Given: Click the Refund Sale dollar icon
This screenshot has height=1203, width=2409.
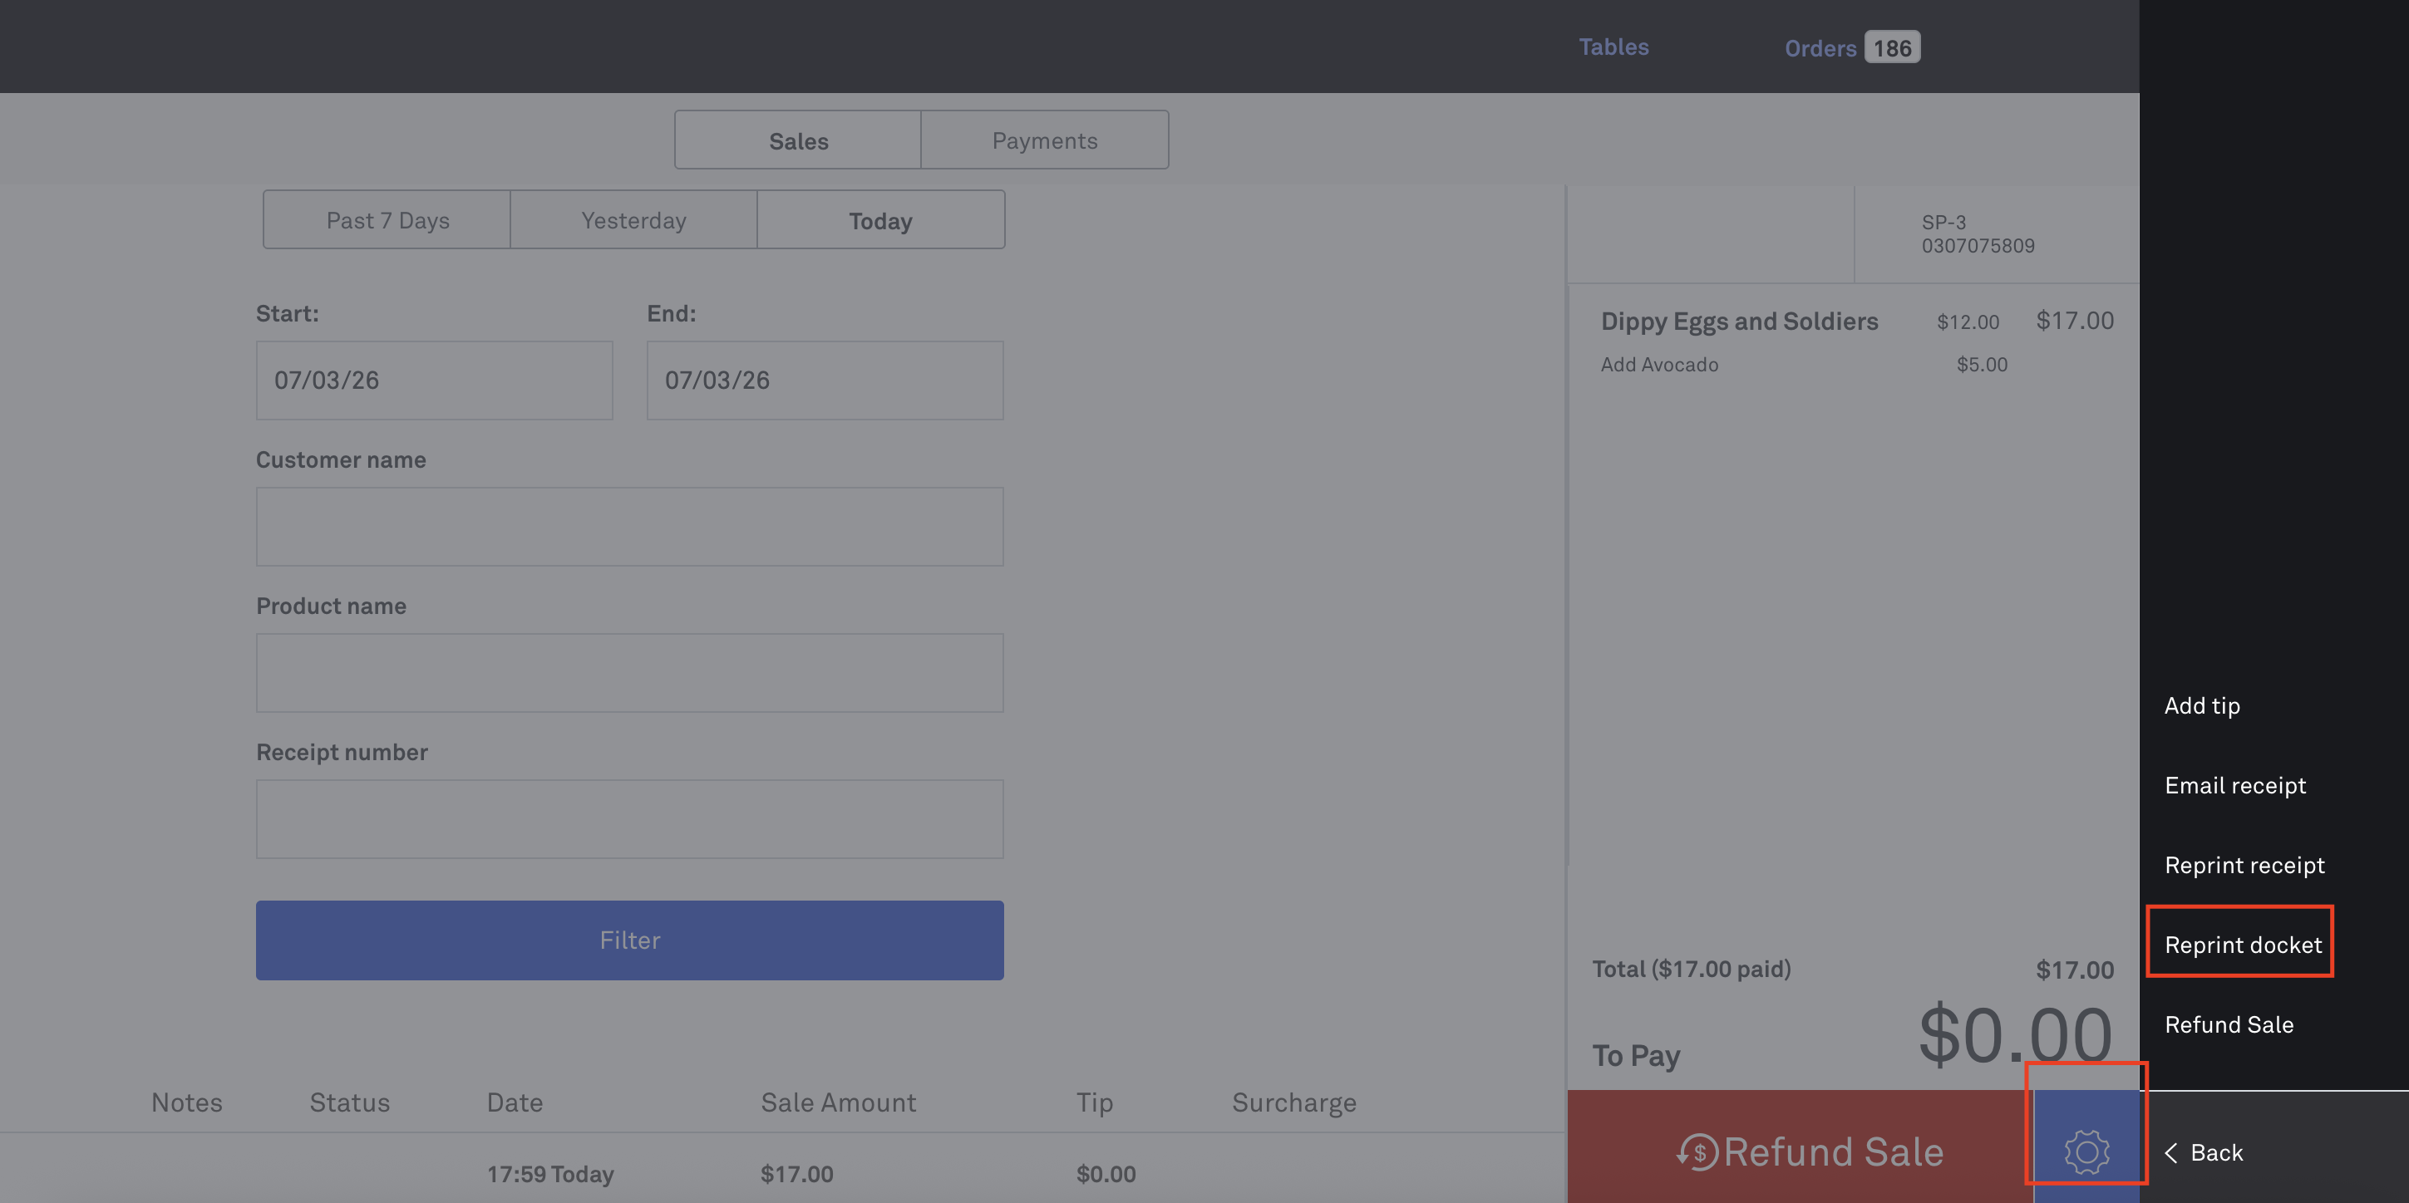Looking at the screenshot, I should pos(1697,1151).
